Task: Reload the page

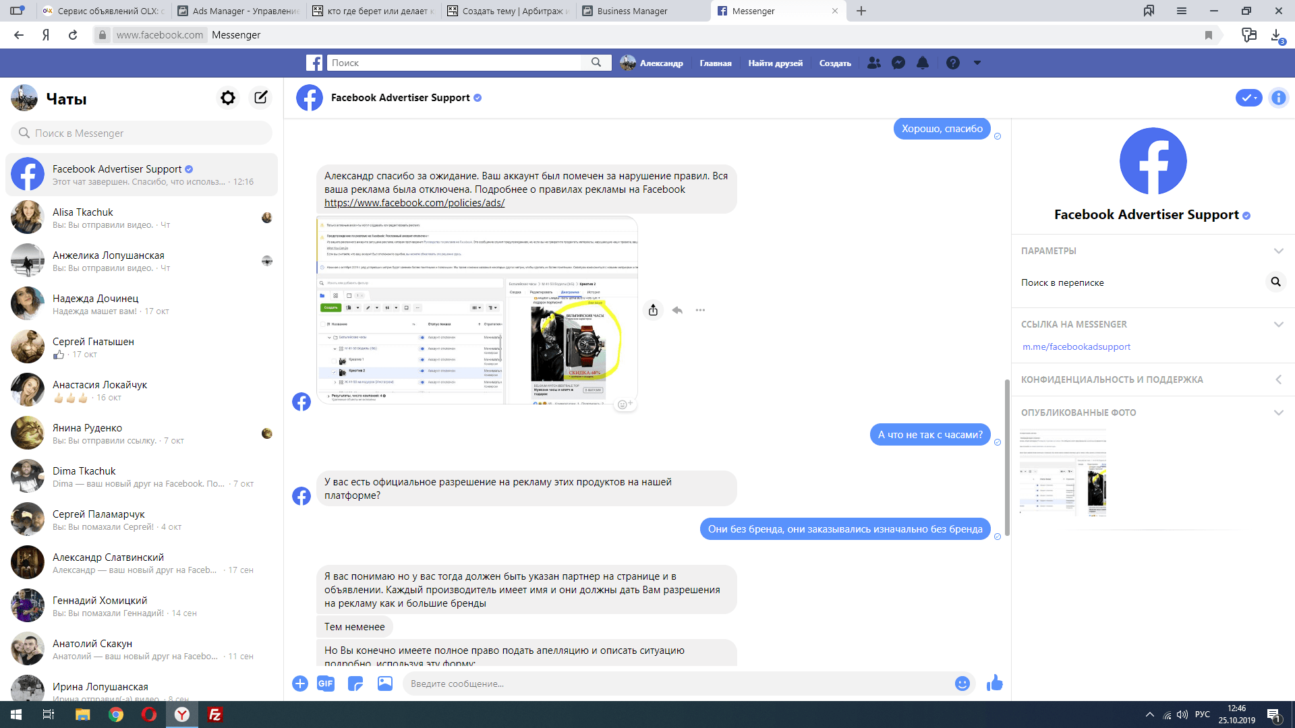Action: point(73,35)
